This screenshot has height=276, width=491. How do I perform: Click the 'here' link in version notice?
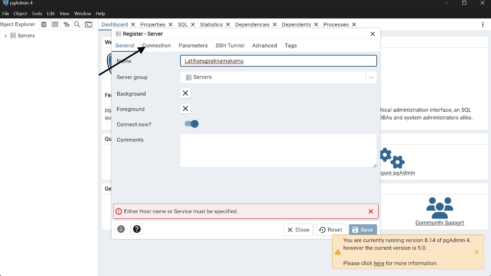point(379,263)
